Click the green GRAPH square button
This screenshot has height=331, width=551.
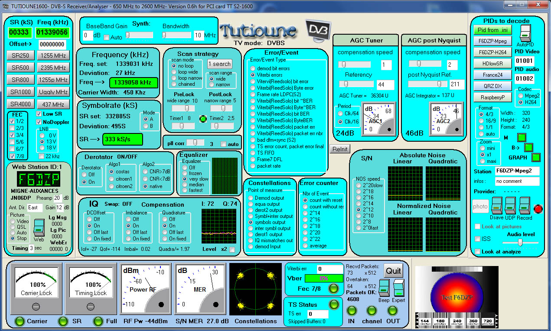[x=536, y=157]
